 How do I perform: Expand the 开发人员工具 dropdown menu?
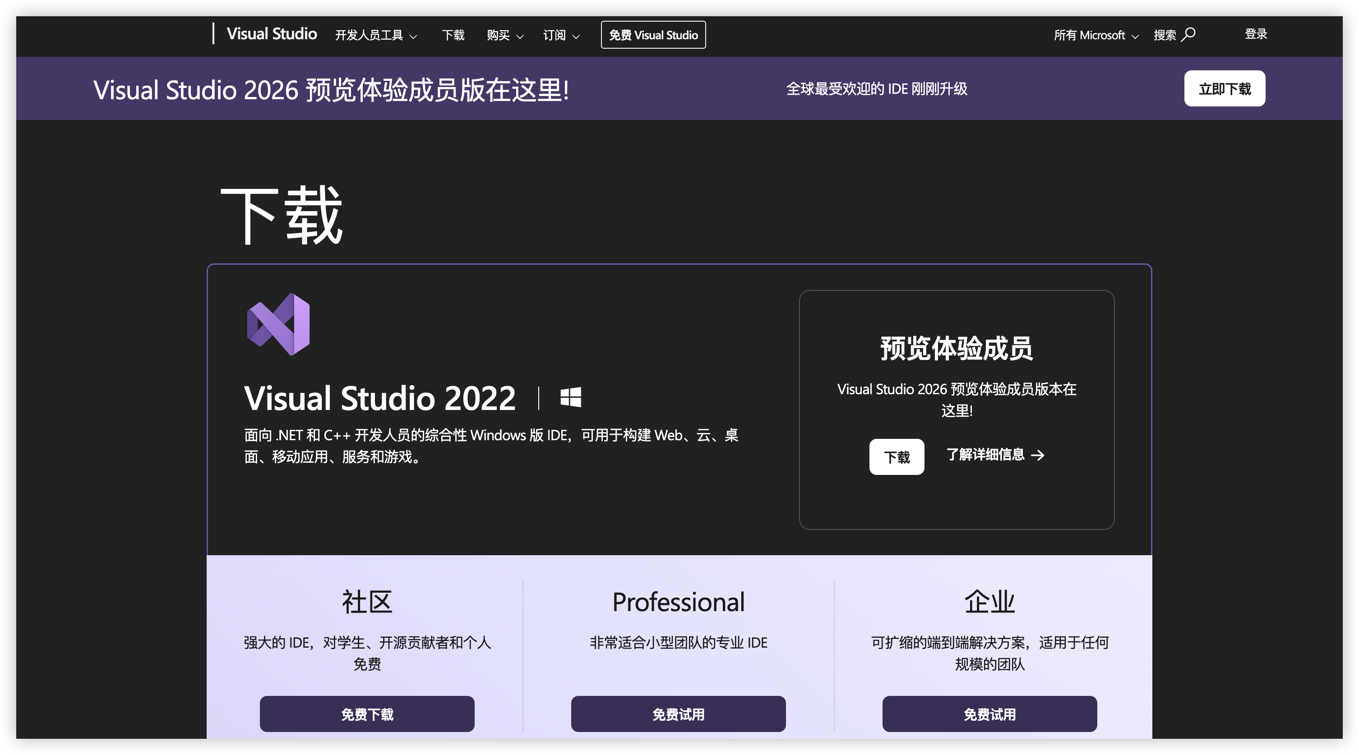pyautogui.click(x=376, y=35)
